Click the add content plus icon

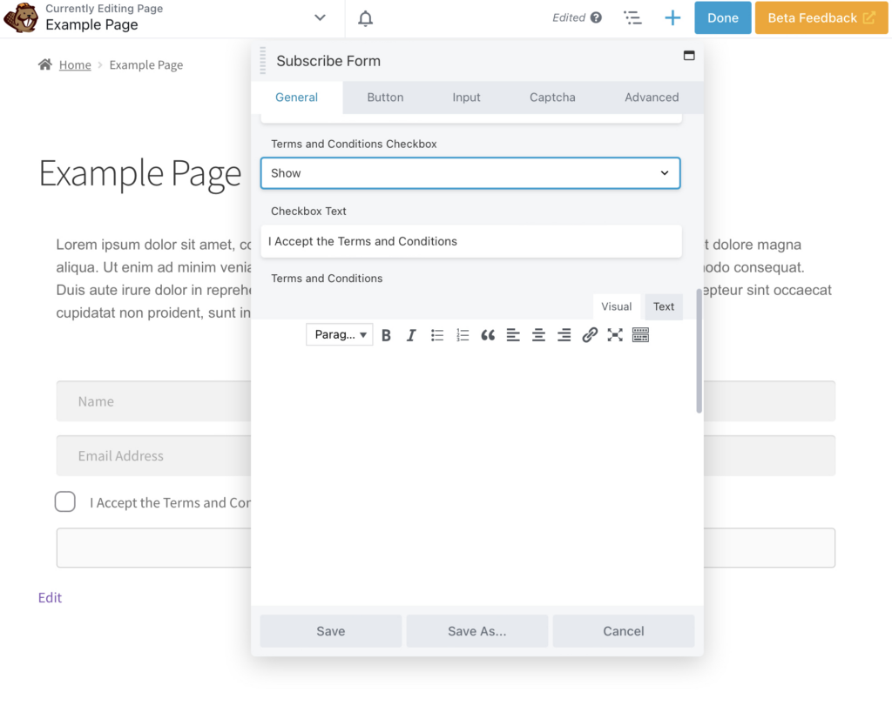pos(672,17)
